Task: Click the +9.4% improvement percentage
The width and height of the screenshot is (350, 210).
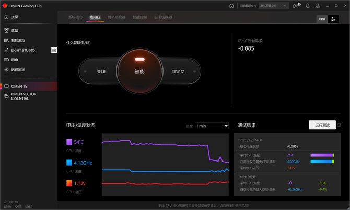Action: (x=322, y=189)
